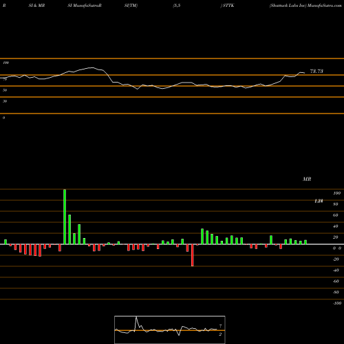Click the MR axis label -40
Image resolution: width=344 pixels, height=344 pixels.
(x=336, y=270)
